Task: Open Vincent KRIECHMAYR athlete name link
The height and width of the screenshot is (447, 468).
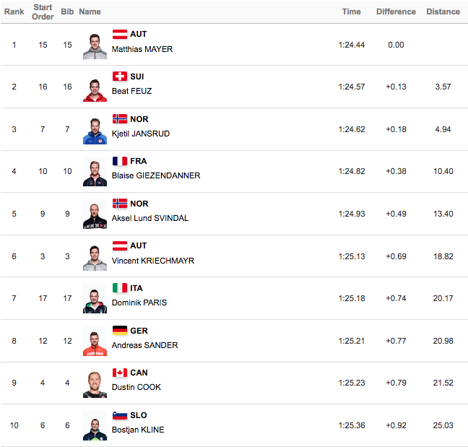Action: [153, 261]
